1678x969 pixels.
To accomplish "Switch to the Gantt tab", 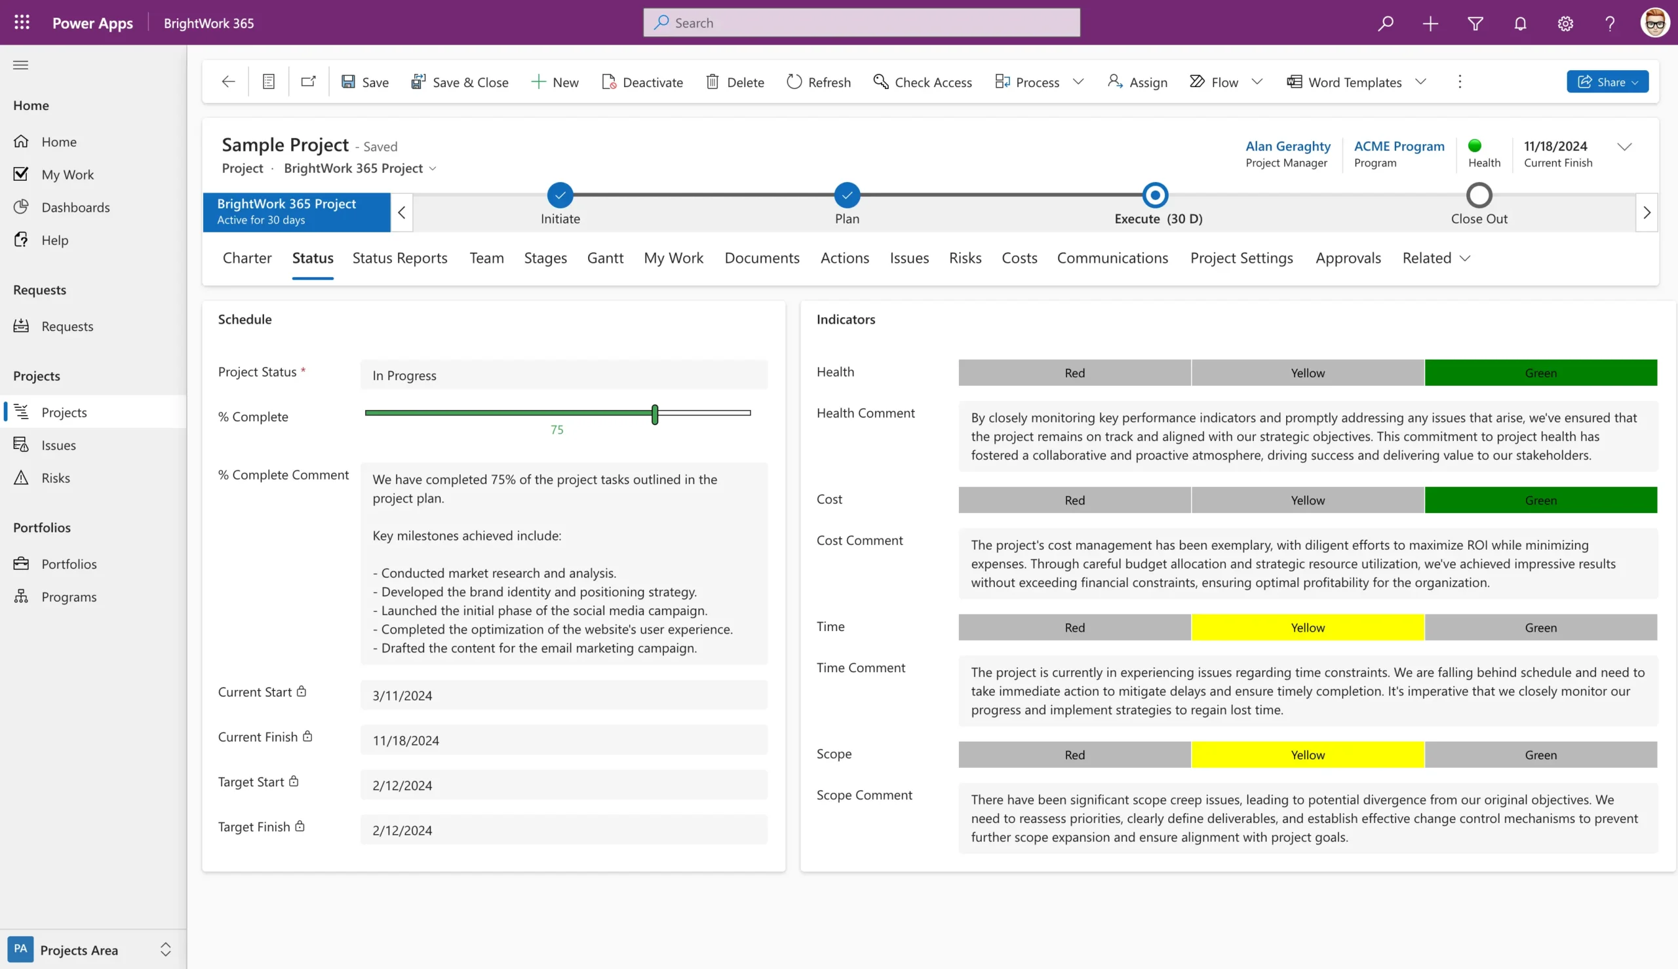I will (604, 258).
